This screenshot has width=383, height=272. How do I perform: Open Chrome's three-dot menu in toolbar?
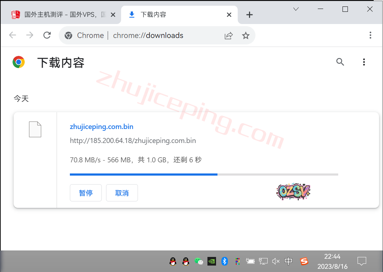click(370, 35)
